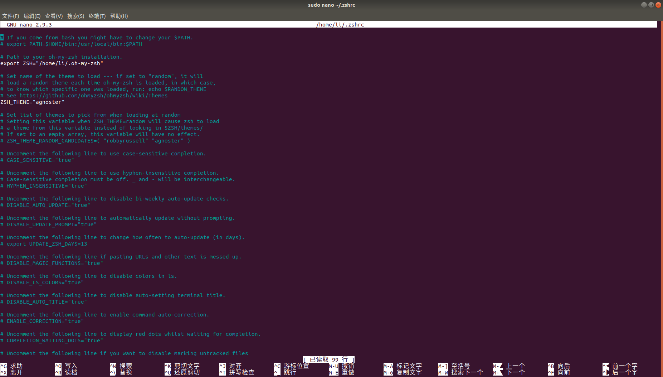Click 拼写检查 to spell check
The image size is (663, 377).
[242, 372]
